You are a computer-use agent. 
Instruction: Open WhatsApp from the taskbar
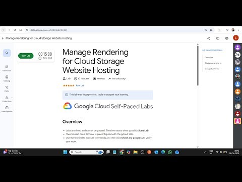tap(170, 152)
